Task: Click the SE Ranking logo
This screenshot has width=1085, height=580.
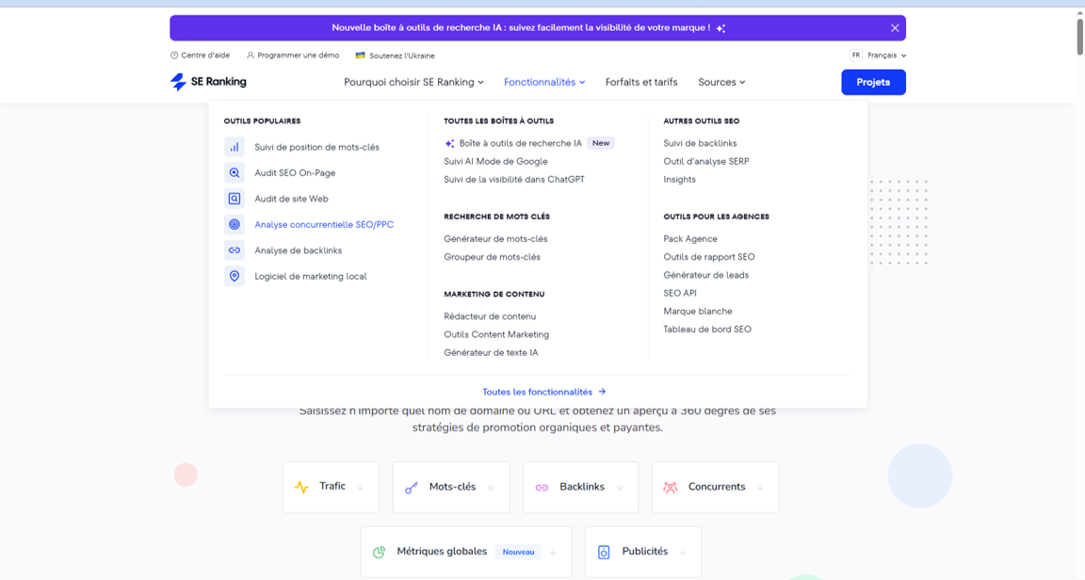Action: pyautogui.click(x=208, y=82)
